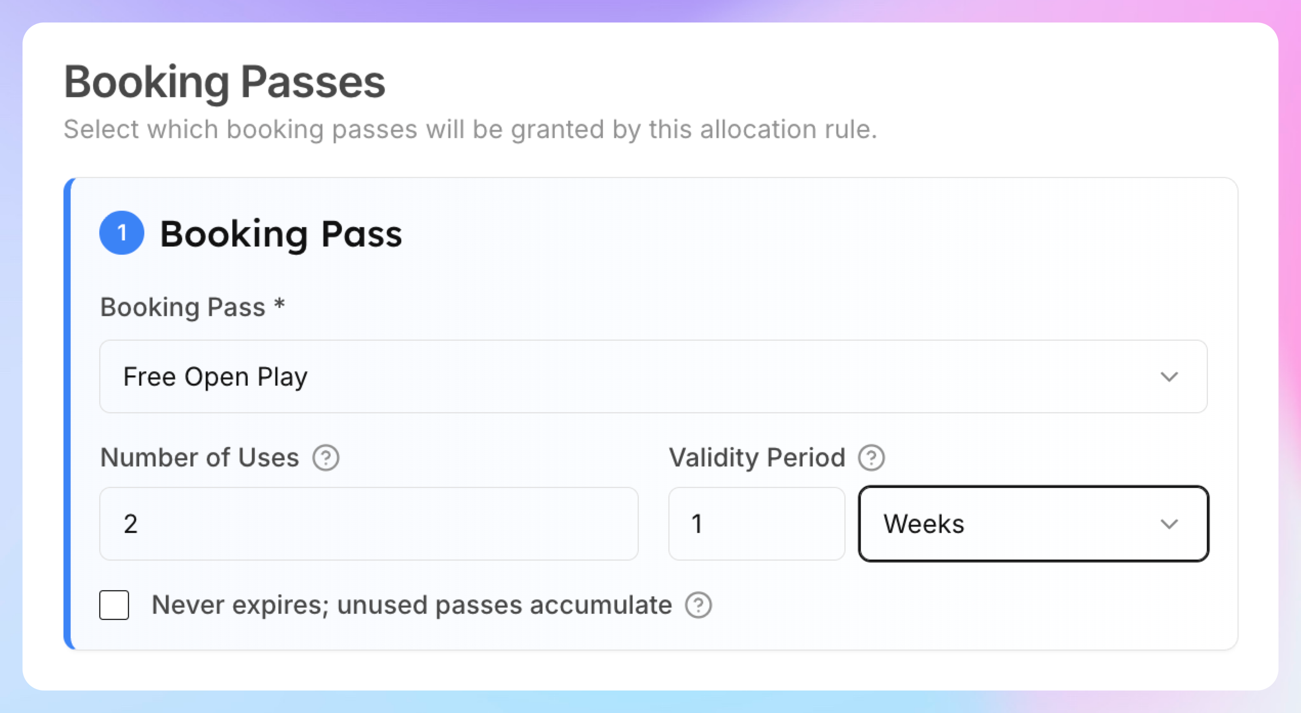The height and width of the screenshot is (713, 1301).
Task: Click the validity period number field showing 1
Action: pos(756,524)
